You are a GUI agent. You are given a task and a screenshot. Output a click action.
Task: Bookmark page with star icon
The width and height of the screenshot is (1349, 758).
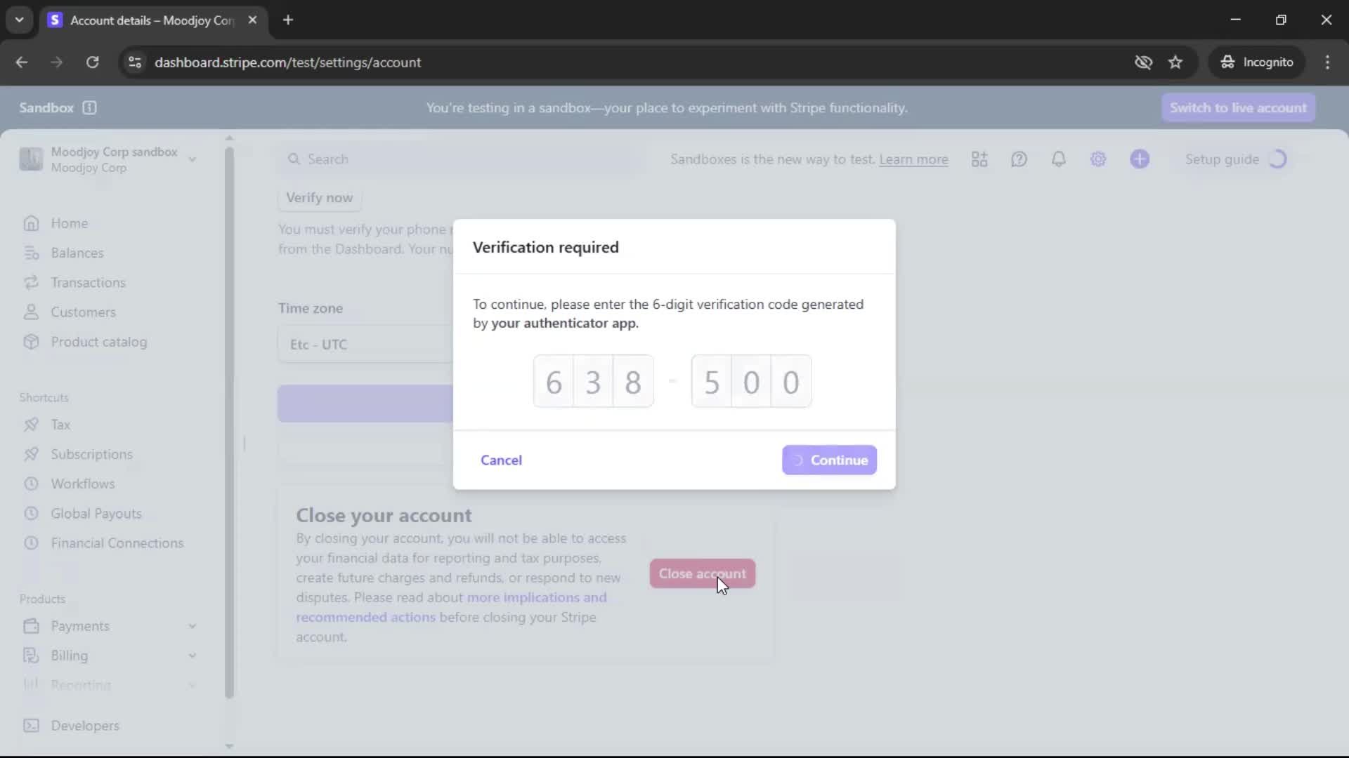(x=1175, y=62)
